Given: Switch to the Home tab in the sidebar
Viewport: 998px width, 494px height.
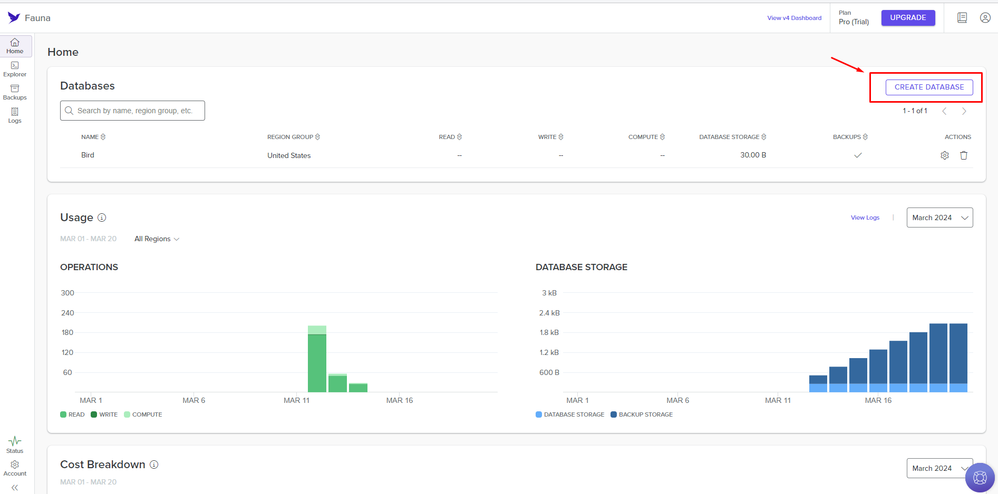Looking at the screenshot, I should point(14,46).
